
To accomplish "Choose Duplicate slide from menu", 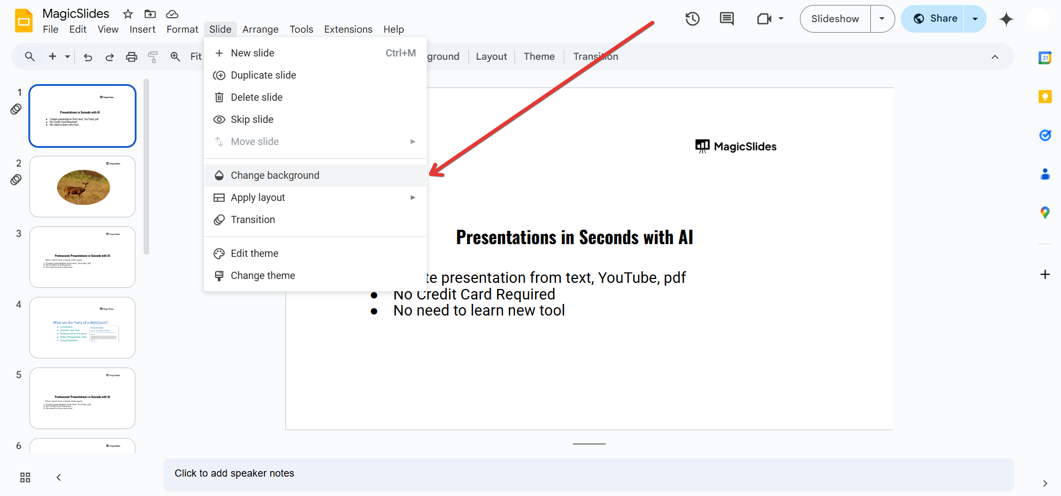I will [263, 75].
